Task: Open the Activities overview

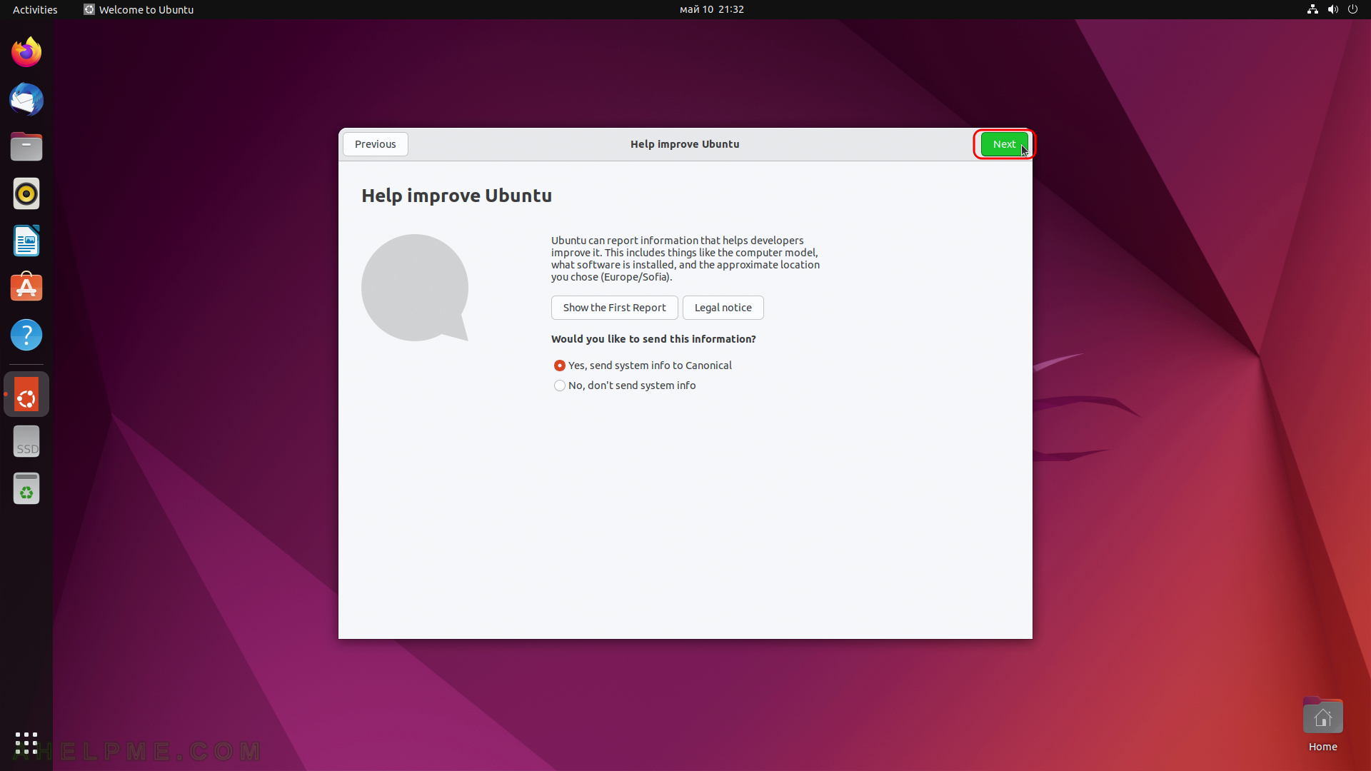Action: 35,9
